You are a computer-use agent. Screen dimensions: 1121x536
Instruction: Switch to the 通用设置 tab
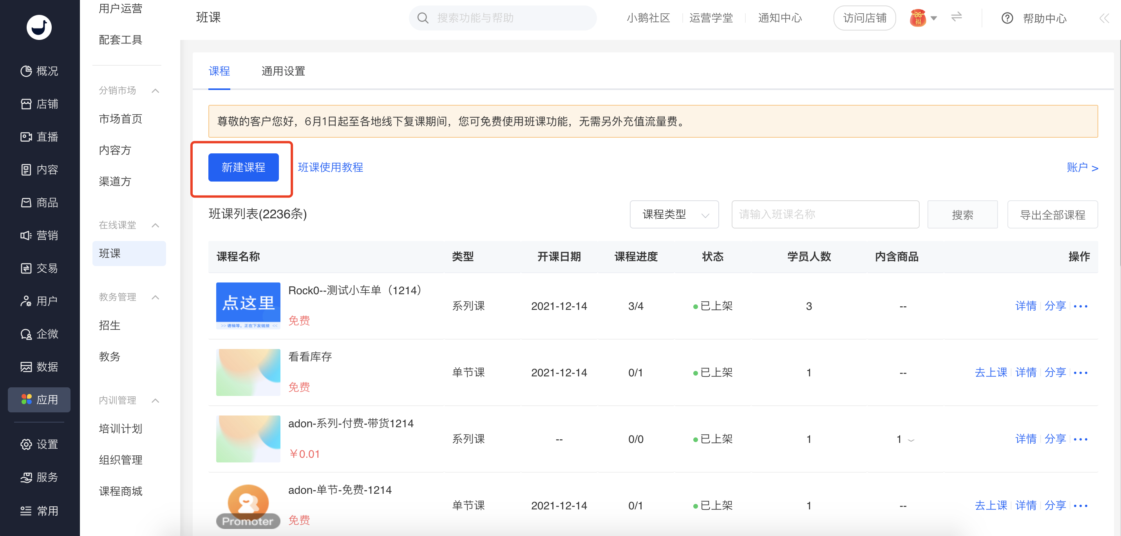click(283, 71)
